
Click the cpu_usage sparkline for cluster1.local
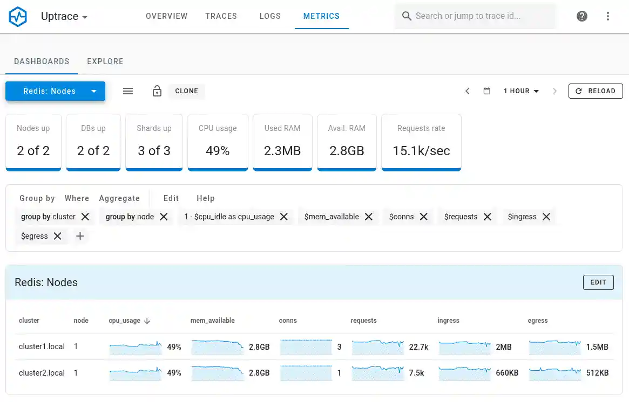coord(135,347)
